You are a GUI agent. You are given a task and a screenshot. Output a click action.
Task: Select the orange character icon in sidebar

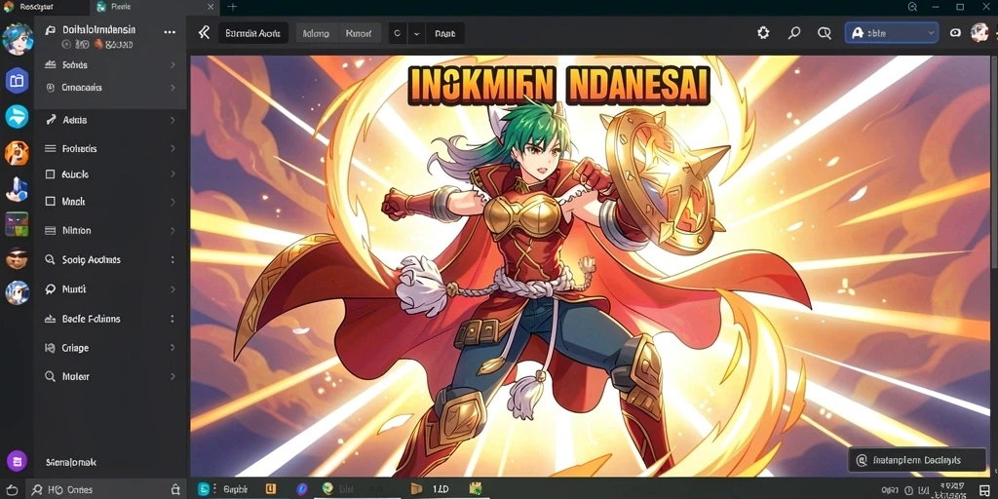click(x=17, y=153)
